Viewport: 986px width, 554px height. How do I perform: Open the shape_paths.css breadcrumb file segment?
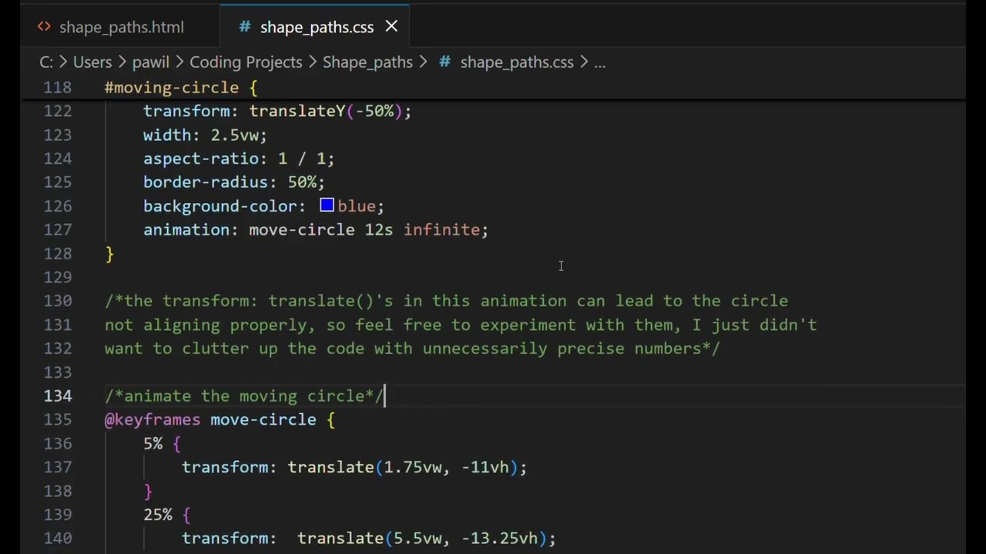coord(517,62)
